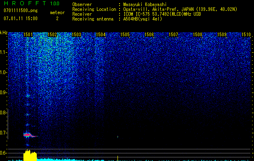
Task: Click the 1.1 kHz axis label
Action: pos(4,52)
